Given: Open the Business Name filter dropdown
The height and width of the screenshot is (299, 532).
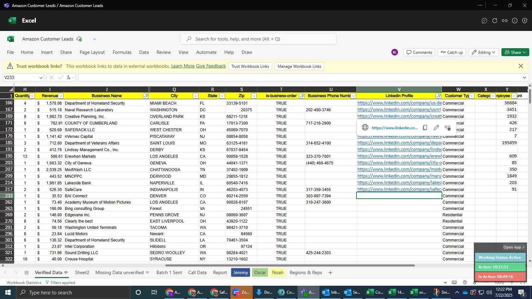Looking at the screenshot, I should point(146,96).
